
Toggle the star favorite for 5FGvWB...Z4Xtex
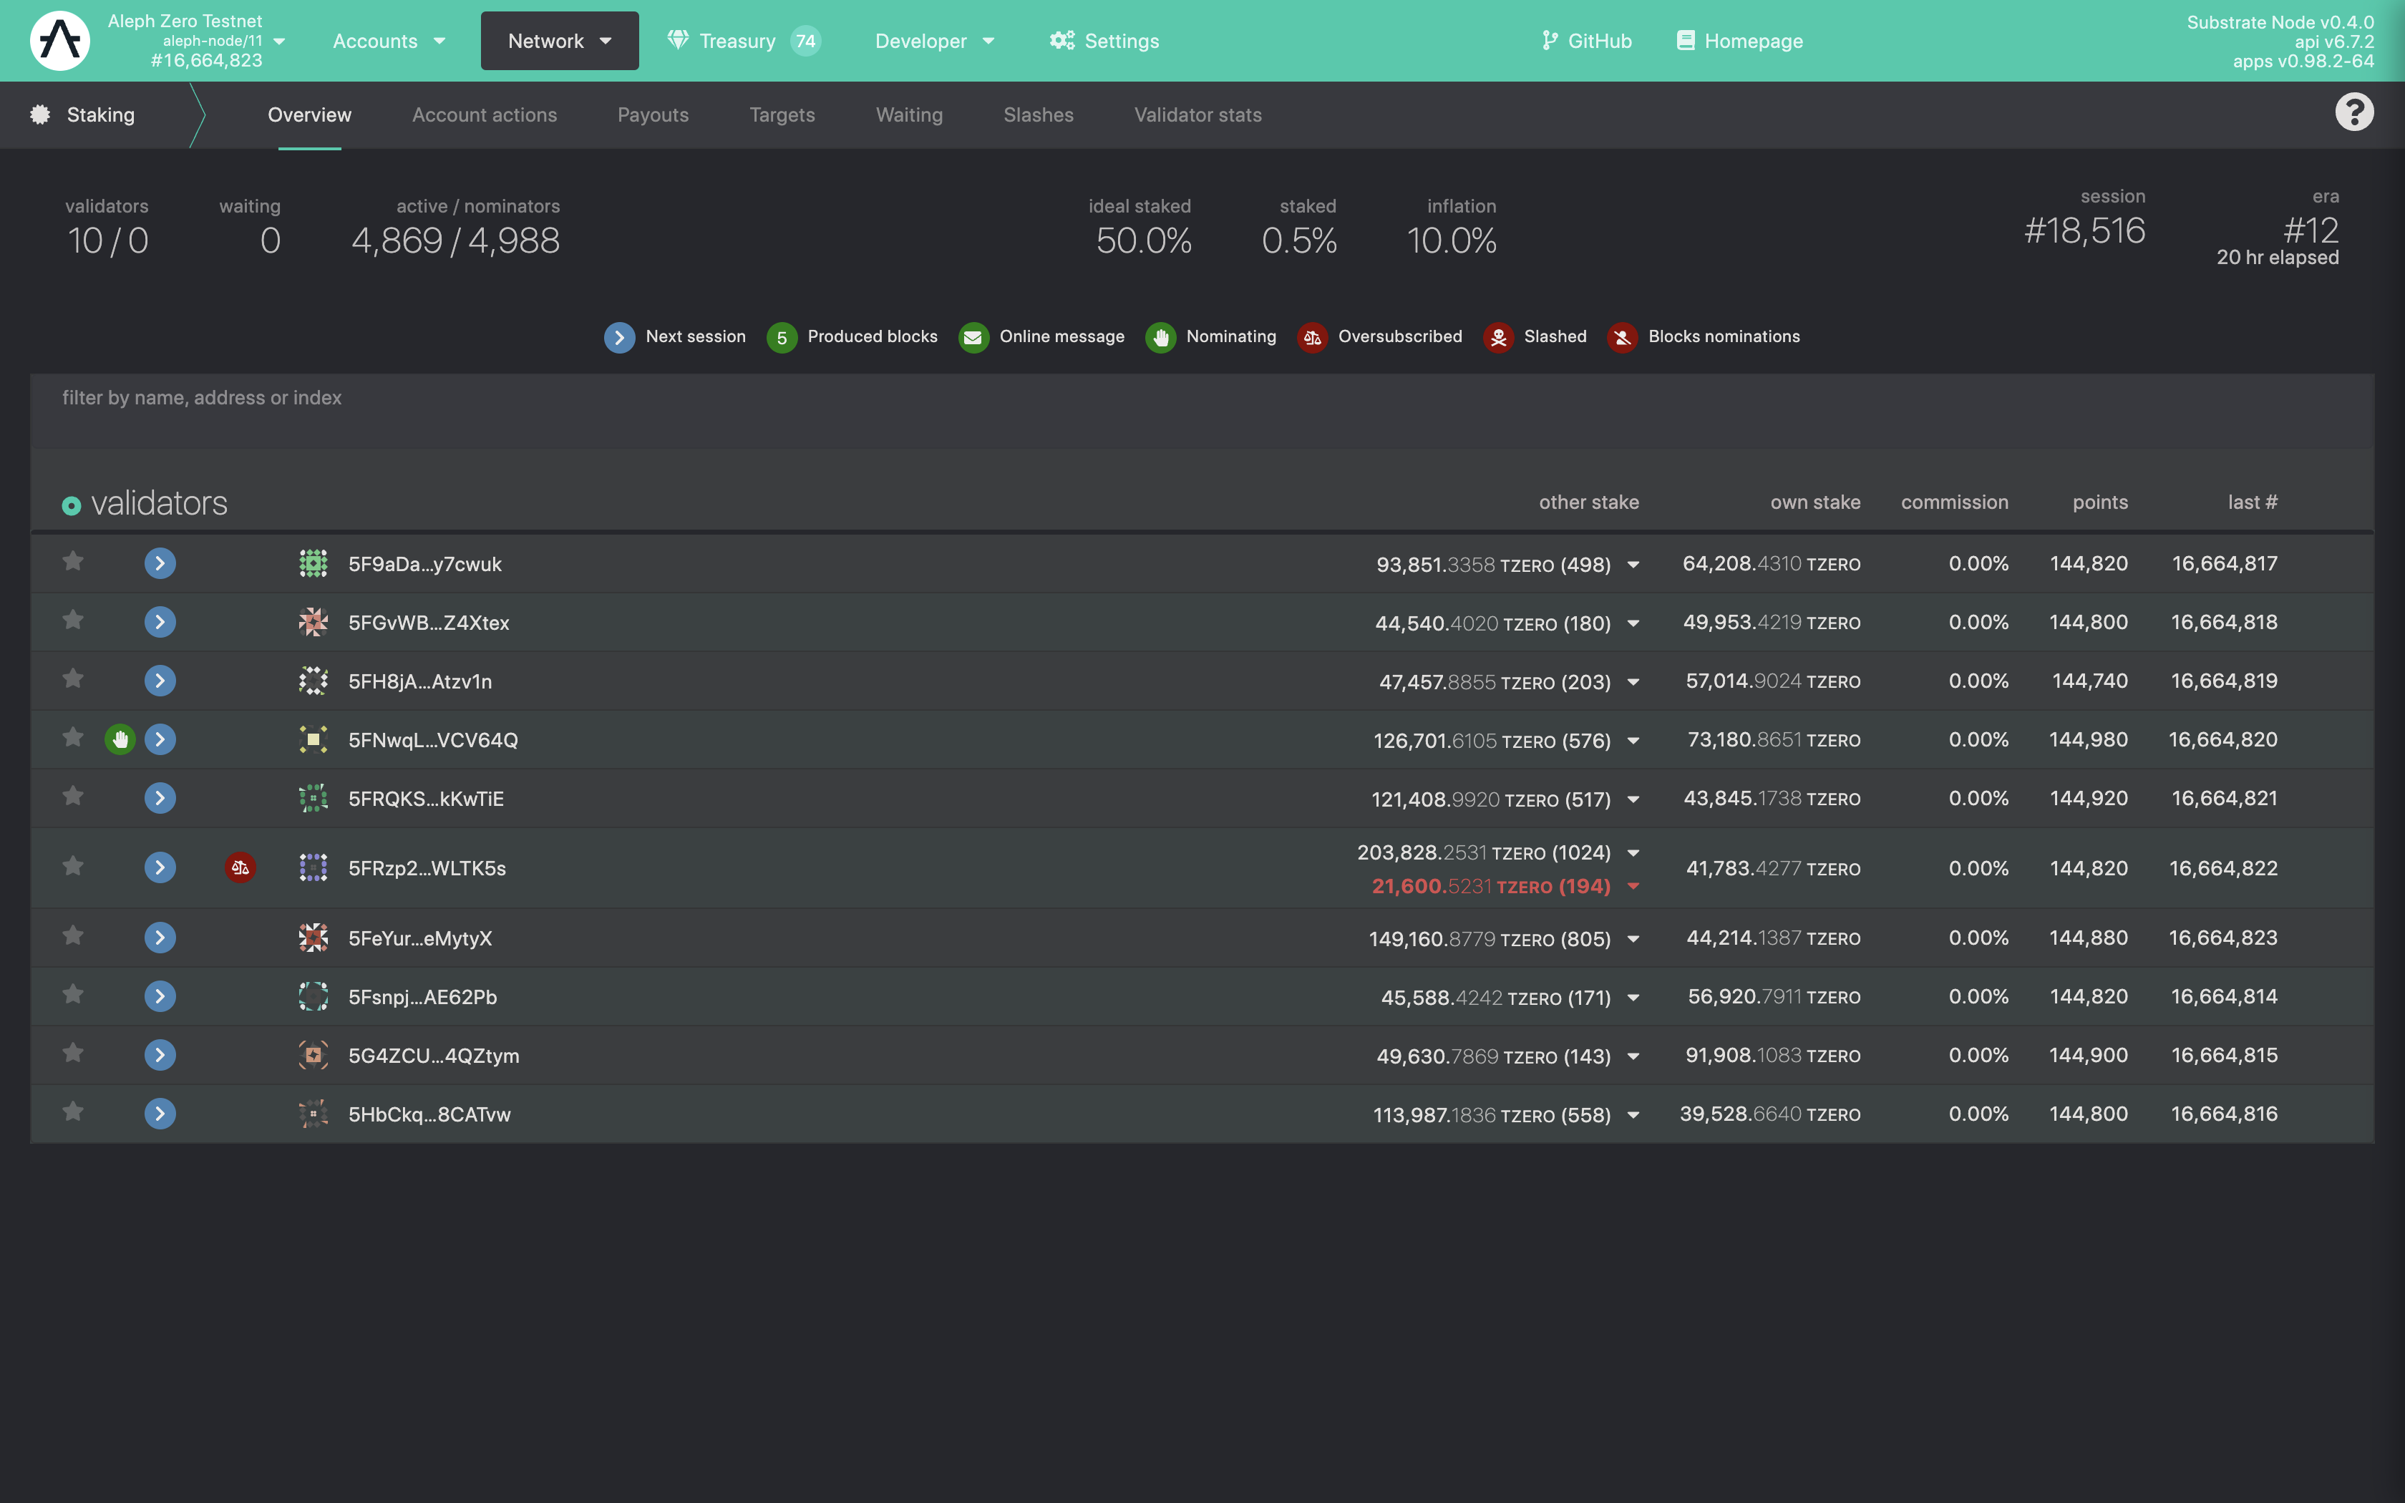click(x=71, y=620)
